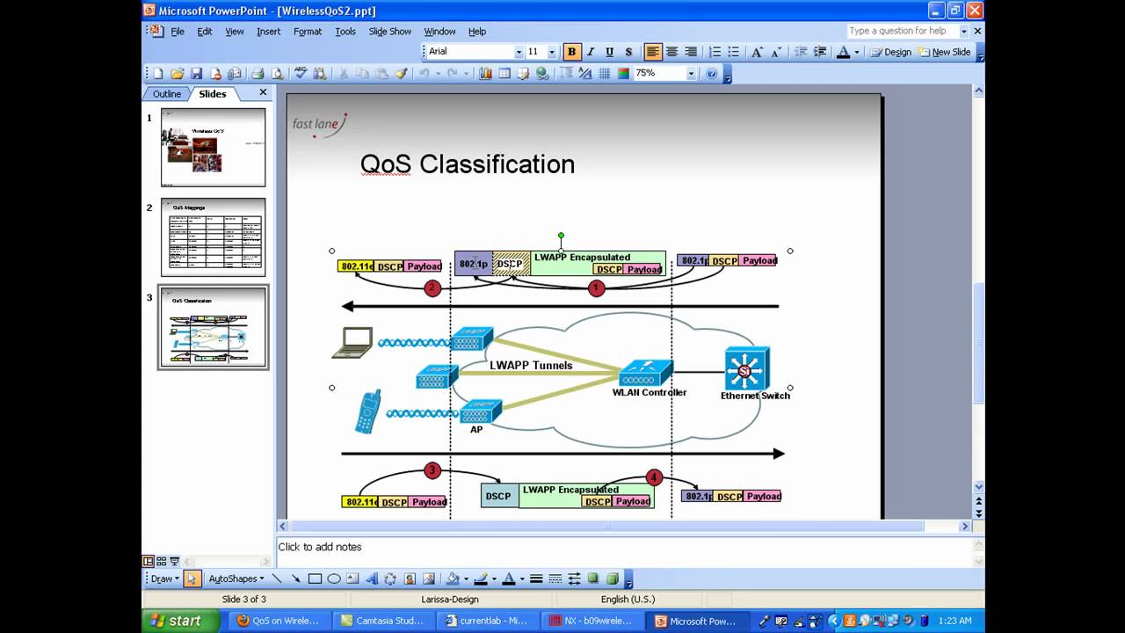The image size is (1125, 633).
Task: Open the Format menu
Action: point(308,31)
